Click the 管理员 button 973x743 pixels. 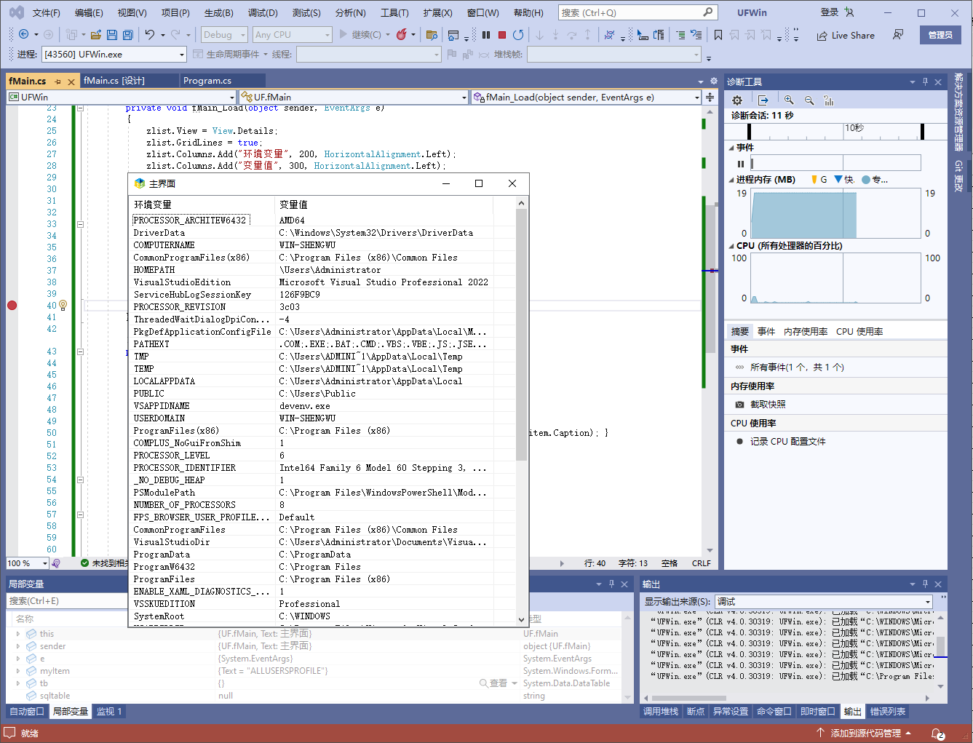click(x=940, y=34)
